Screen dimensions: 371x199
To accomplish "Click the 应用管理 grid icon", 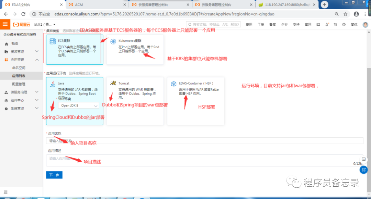I will [6, 60].
